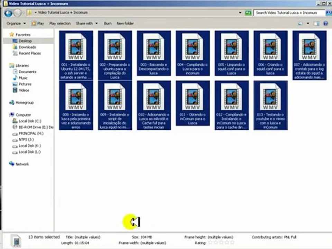This screenshot has width=332, height=249.
Task: Open Local Disk (K:)
Action: [x=27, y=146]
